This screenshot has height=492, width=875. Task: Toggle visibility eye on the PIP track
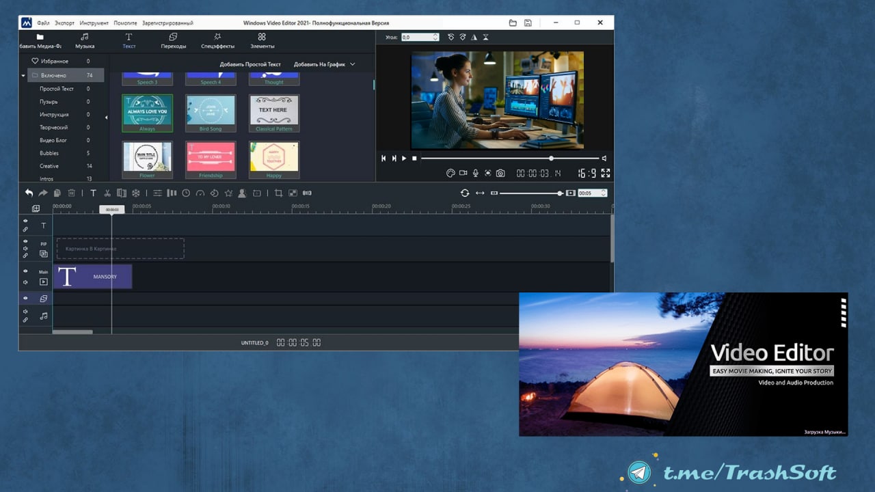(25, 241)
